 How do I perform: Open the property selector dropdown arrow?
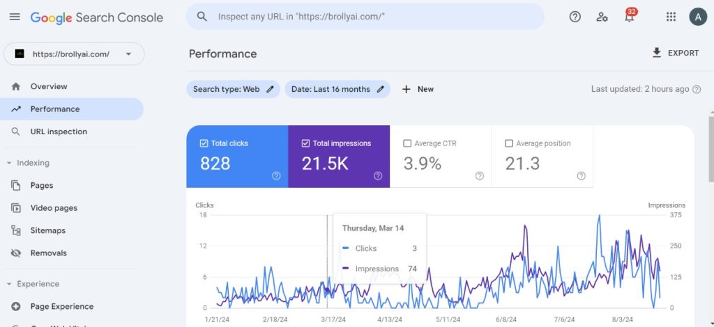pyautogui.click(x=128, y=54)
